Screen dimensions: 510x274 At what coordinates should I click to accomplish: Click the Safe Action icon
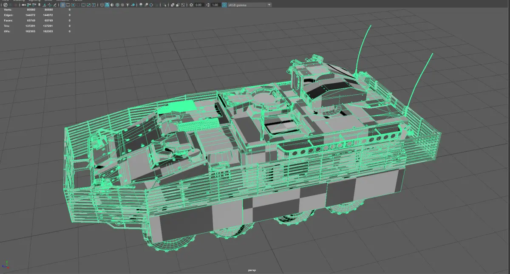89,5
